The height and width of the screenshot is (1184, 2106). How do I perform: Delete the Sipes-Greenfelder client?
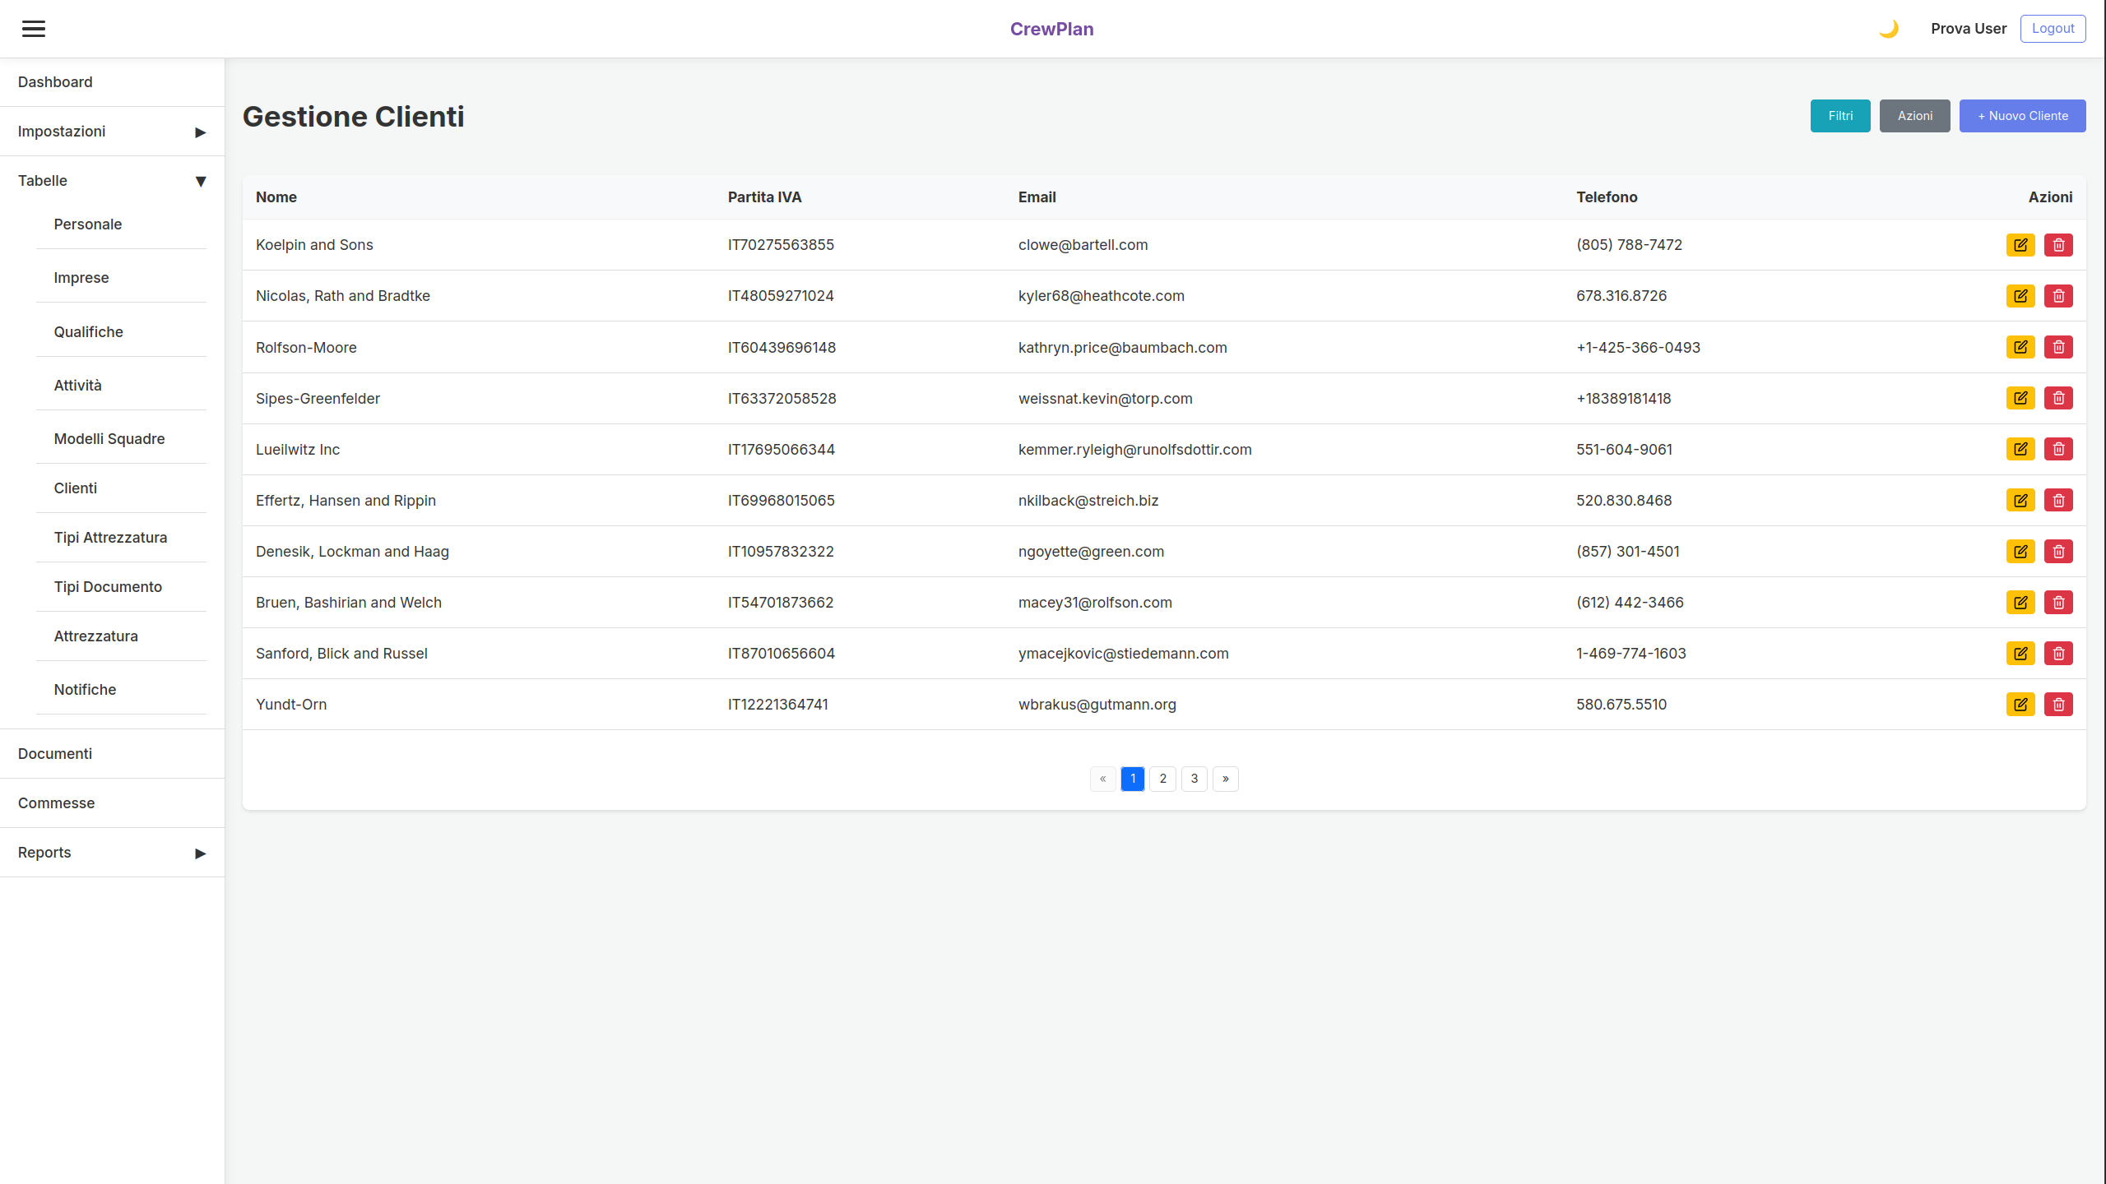point(2058,398)
